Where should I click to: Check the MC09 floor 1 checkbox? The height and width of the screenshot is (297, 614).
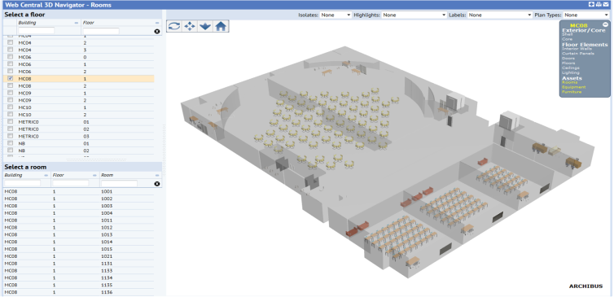(x=11, y=93)
